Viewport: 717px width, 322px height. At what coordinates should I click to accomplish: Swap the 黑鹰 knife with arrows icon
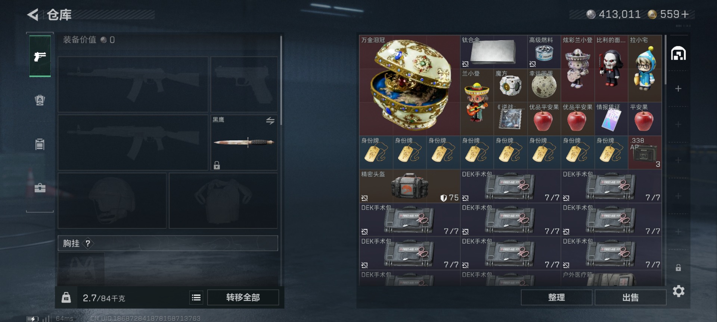(x=270, y=121)
